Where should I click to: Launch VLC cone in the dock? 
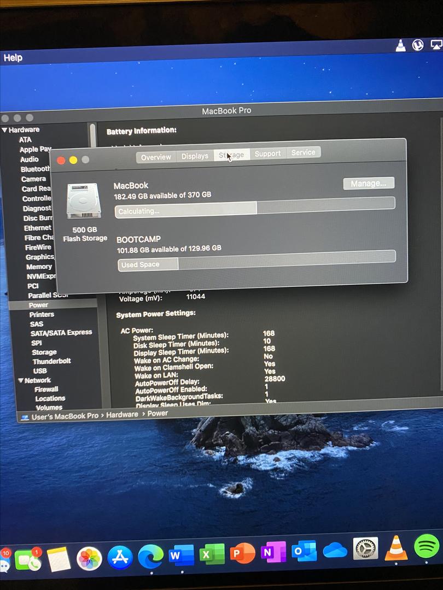[x=396, y=548]
